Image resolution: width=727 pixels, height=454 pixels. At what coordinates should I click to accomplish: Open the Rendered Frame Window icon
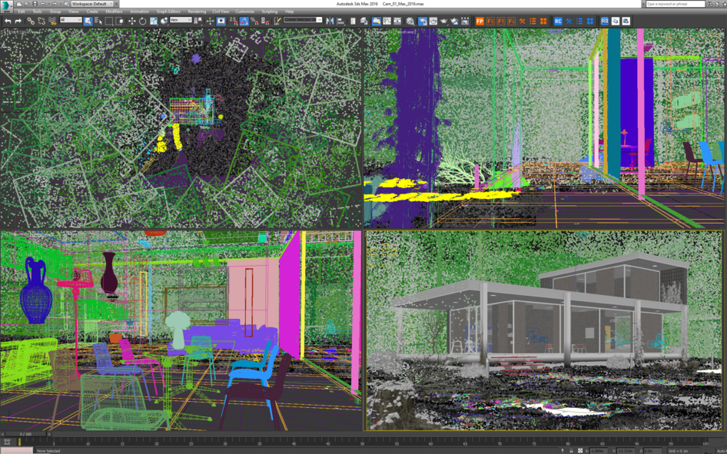pyautogui.click(x=433, y=21)
